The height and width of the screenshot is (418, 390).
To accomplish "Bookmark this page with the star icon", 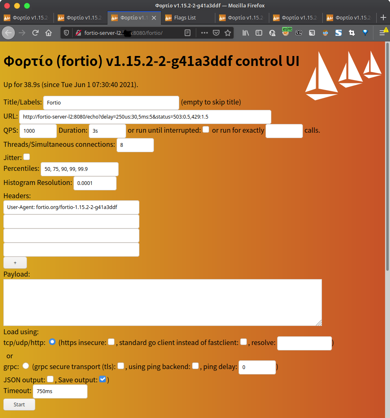I will pyautogui.click(x=227, y=33).
